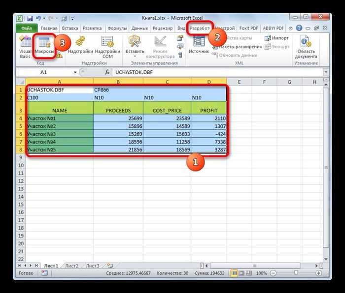Select cell with value -424
Viewport: 345px width, 293px height.
209,134
